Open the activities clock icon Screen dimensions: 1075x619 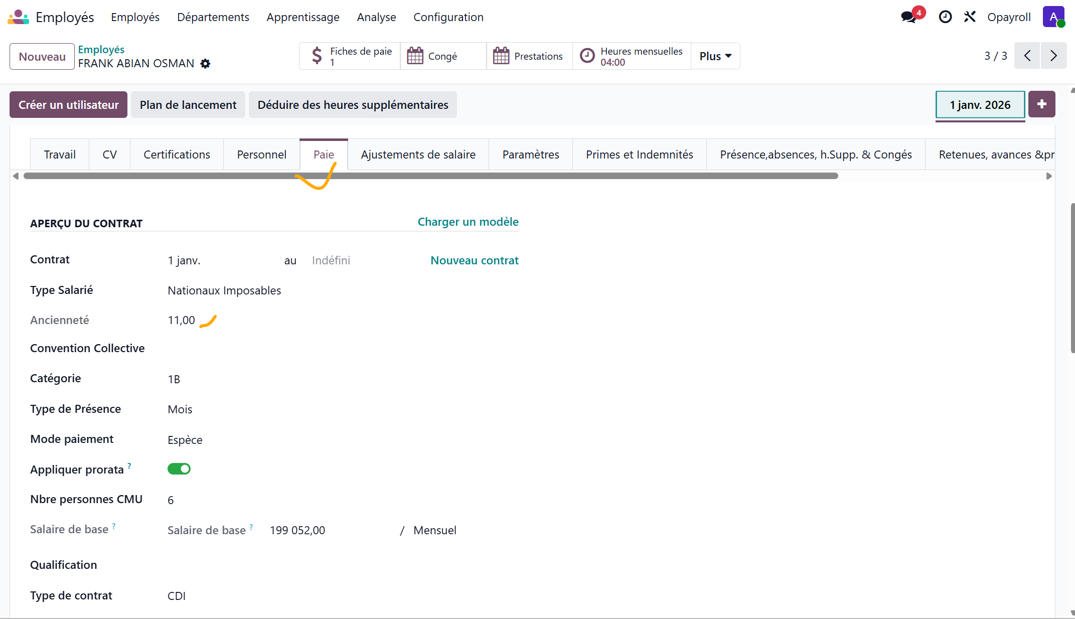click(945, 17)
